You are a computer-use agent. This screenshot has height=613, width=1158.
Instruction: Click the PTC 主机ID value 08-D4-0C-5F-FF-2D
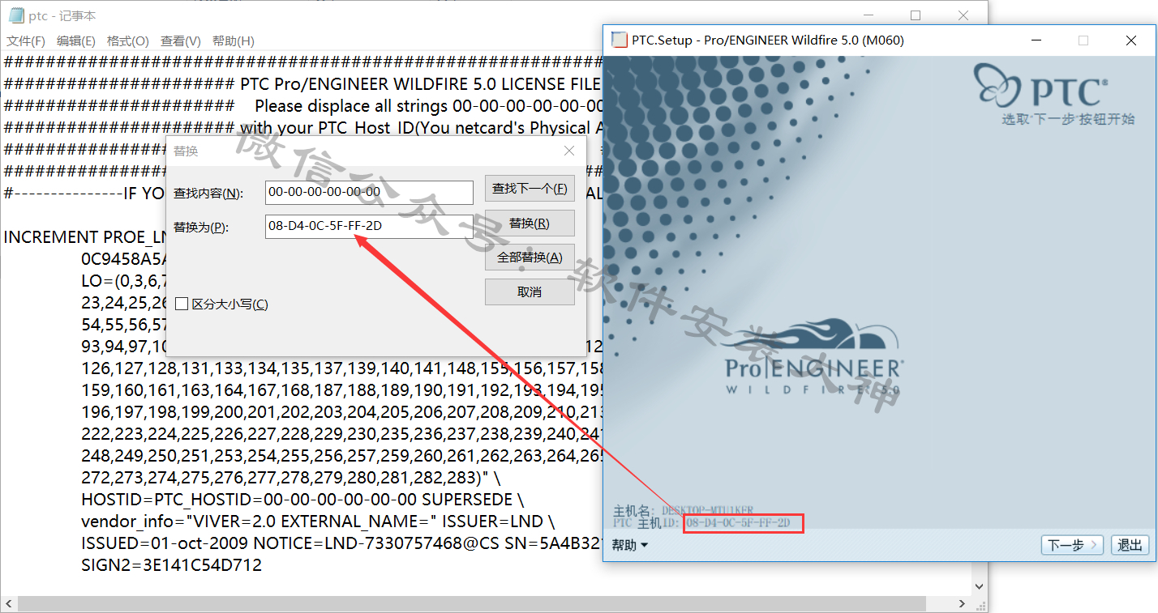(738, 523)
